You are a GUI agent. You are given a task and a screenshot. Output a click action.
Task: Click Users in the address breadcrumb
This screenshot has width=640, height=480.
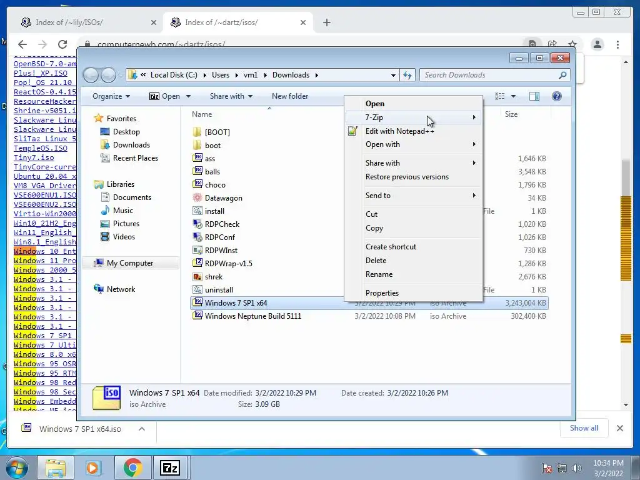point(221,75)
